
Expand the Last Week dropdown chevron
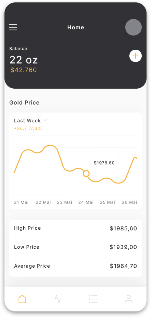(45, 120)
